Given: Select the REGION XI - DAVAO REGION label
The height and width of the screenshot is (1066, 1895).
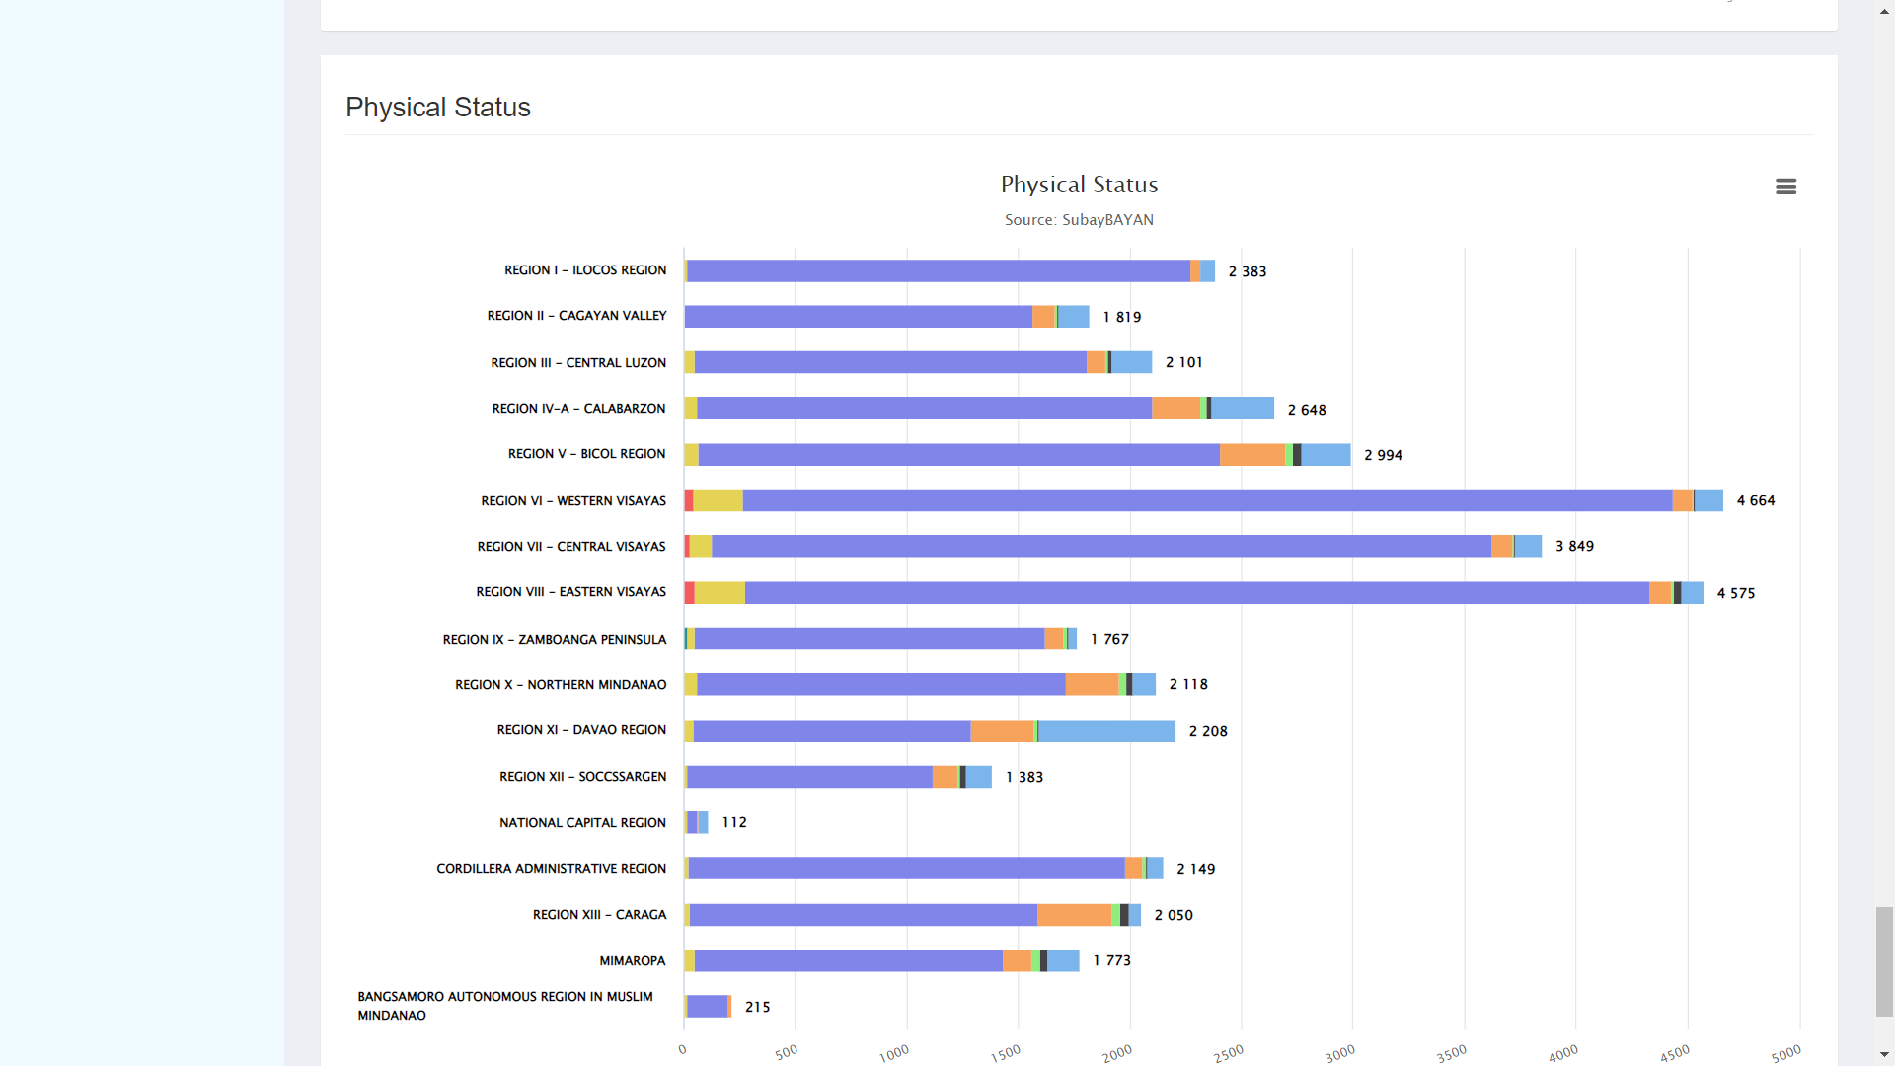Looking at the screenshot, I should (581, 730).
